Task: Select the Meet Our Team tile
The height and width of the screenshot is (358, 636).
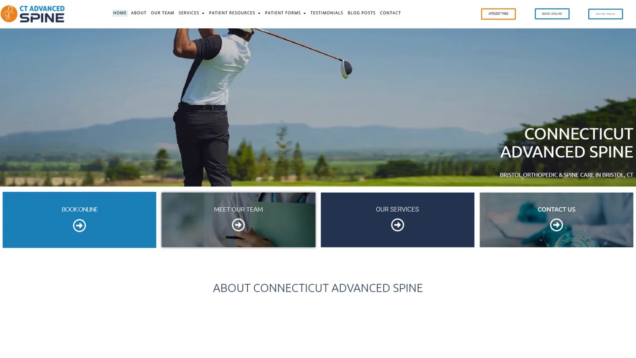Action: (x=238, y=220)
